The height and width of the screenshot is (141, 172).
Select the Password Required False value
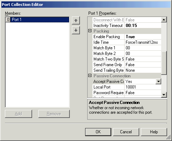143,93
